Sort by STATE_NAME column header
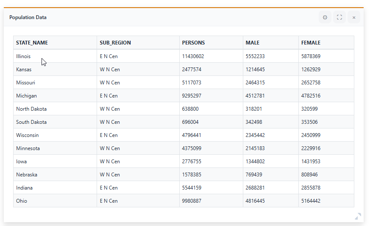Screen dimensions: 370x226 (x=32, y=43)
